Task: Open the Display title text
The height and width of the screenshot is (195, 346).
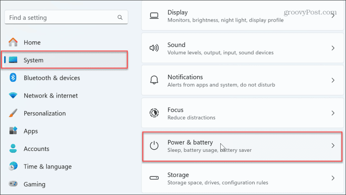Action: point(178,13)
